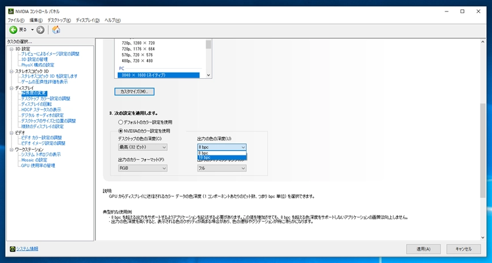Collapse the ビデオ tree node
Image resolution: width=492 pixels, height=263 pixels.
click(11, 133)
